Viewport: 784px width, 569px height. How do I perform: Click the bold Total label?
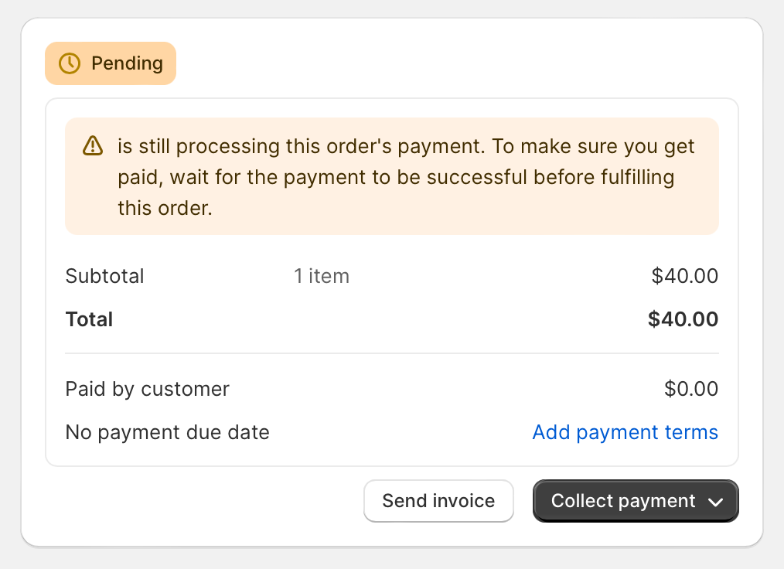(90, 319)
